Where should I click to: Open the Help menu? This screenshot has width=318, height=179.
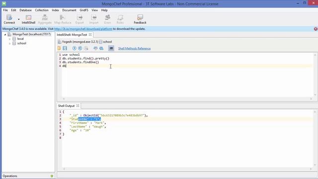(x=104, y=10)
